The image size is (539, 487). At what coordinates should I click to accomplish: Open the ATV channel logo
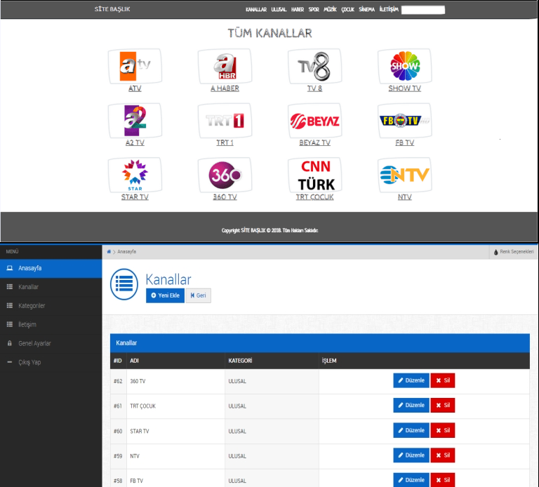tap(135, 66)
